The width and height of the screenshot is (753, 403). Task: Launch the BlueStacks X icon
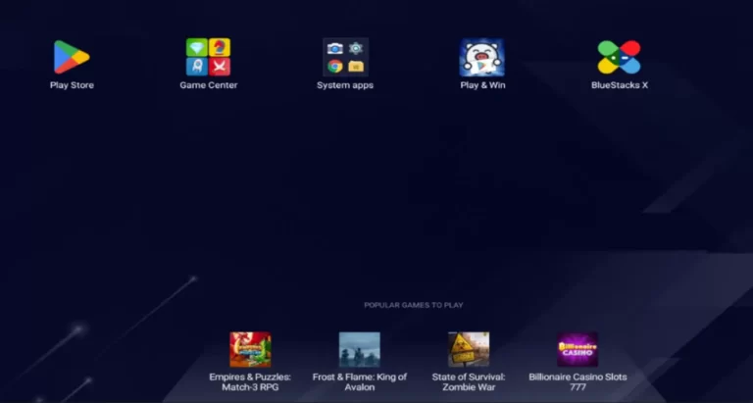(619, 57)
